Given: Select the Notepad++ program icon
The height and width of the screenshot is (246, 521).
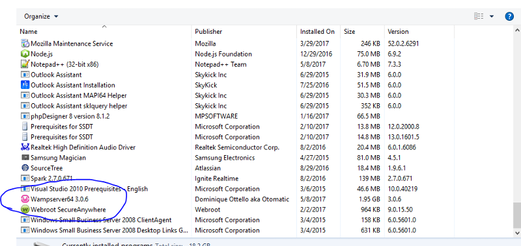Looking at the screenshot, I should point(25,64).
